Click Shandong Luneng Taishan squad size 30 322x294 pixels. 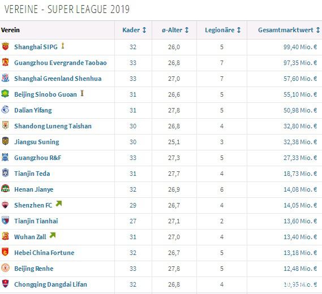point(133,126)
